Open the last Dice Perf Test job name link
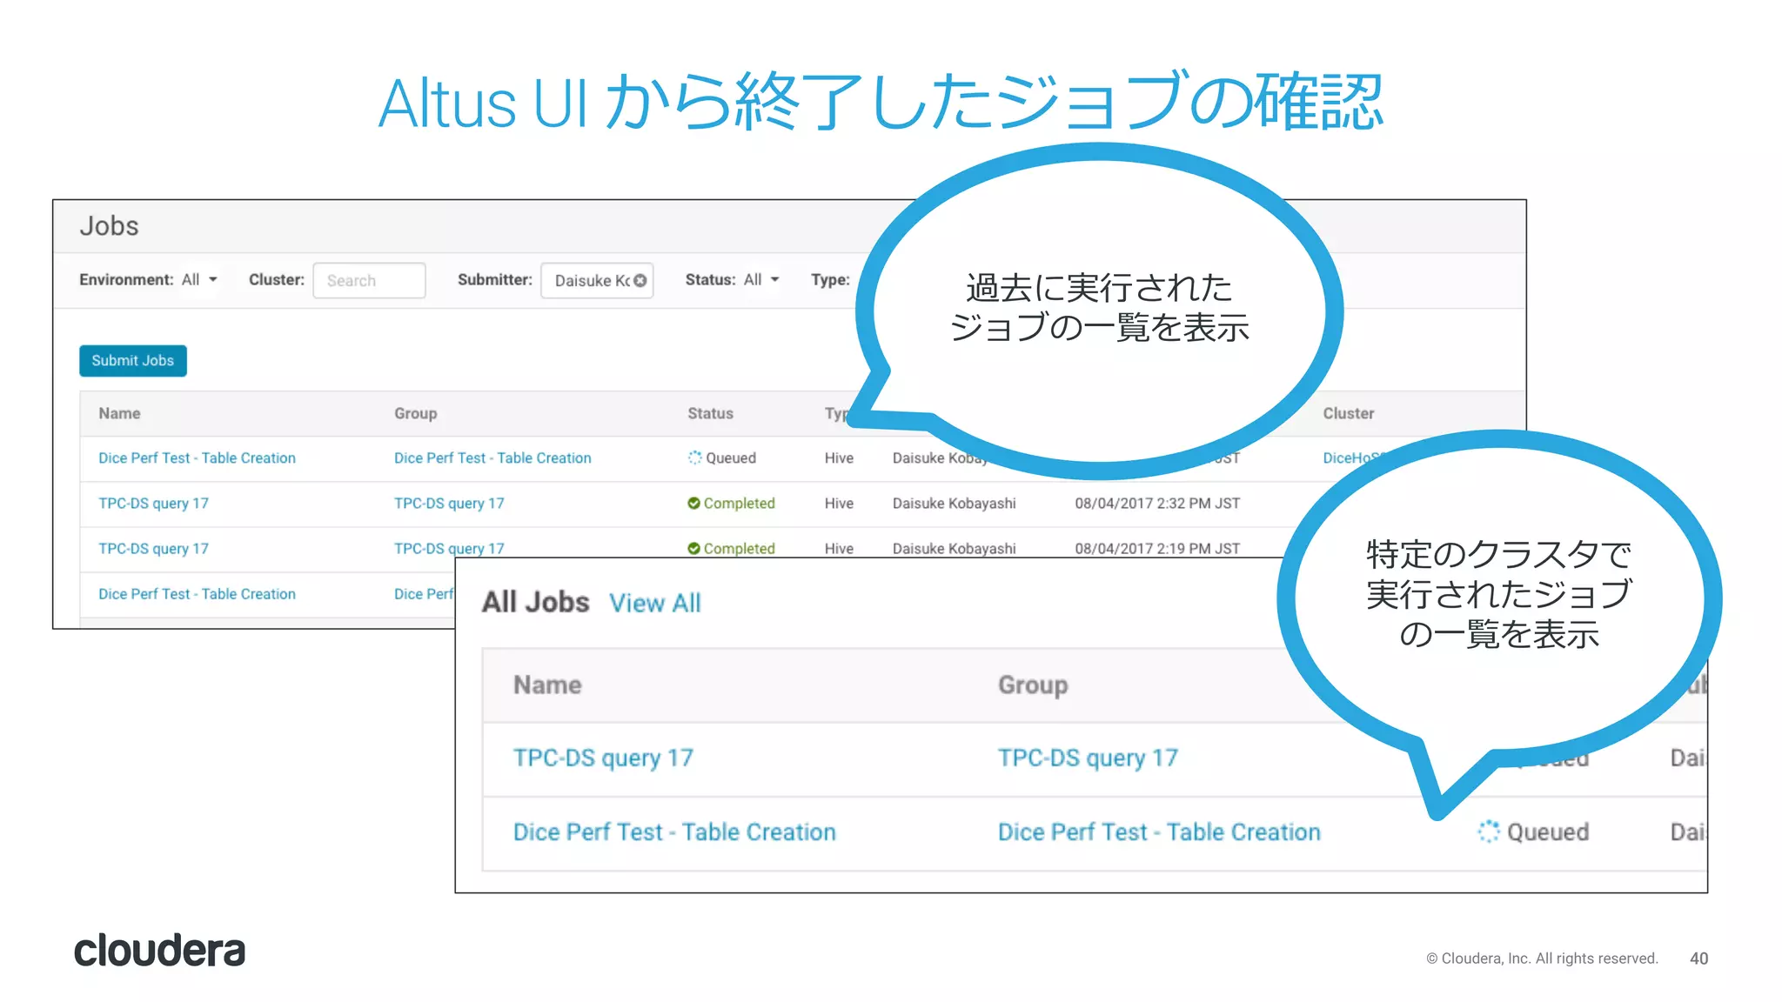Viewport: 1782px width, 1002px height. click(197, 594)
